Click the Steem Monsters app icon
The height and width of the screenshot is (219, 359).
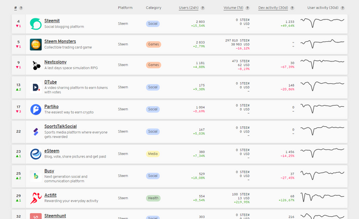coord(36,45)
